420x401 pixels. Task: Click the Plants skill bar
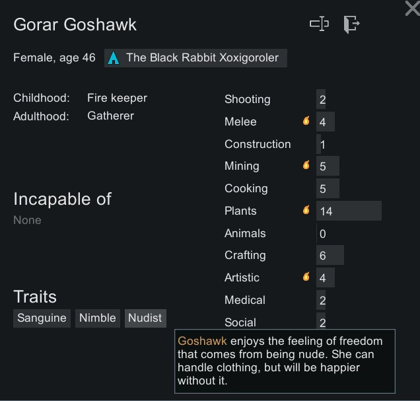(349, 211)
